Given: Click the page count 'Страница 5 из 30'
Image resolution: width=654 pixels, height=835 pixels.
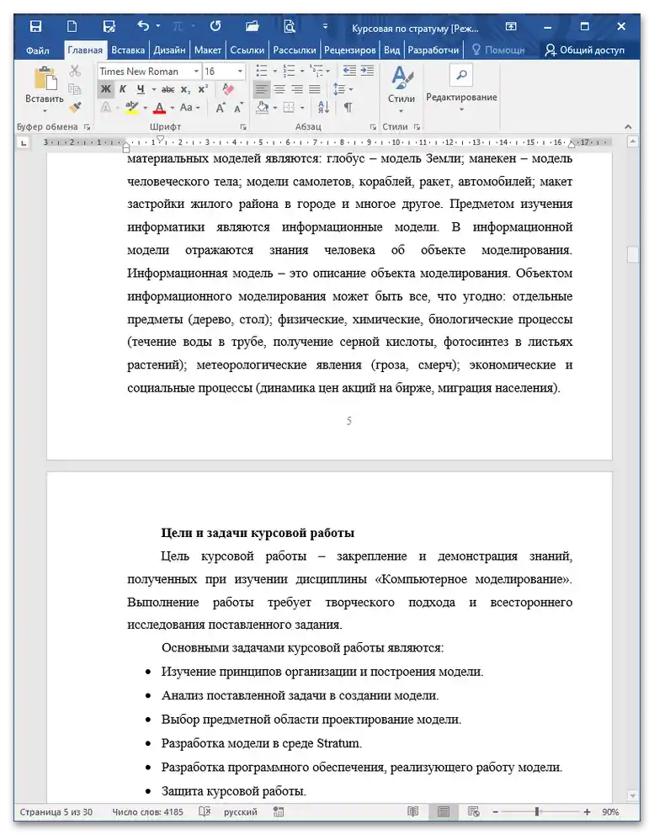Looking at the screenshot, I should [56, 811].
